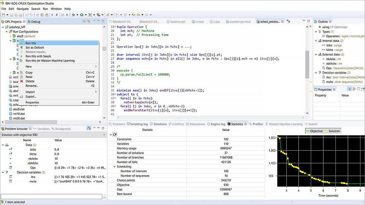
Task: Click the alphabetical sort icon in Problem browser
Action: 89,128
